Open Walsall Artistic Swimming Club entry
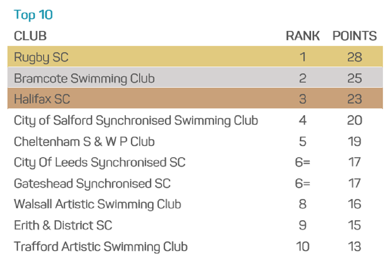The width and height of the screenshot is (392, 264). [98, 205]
